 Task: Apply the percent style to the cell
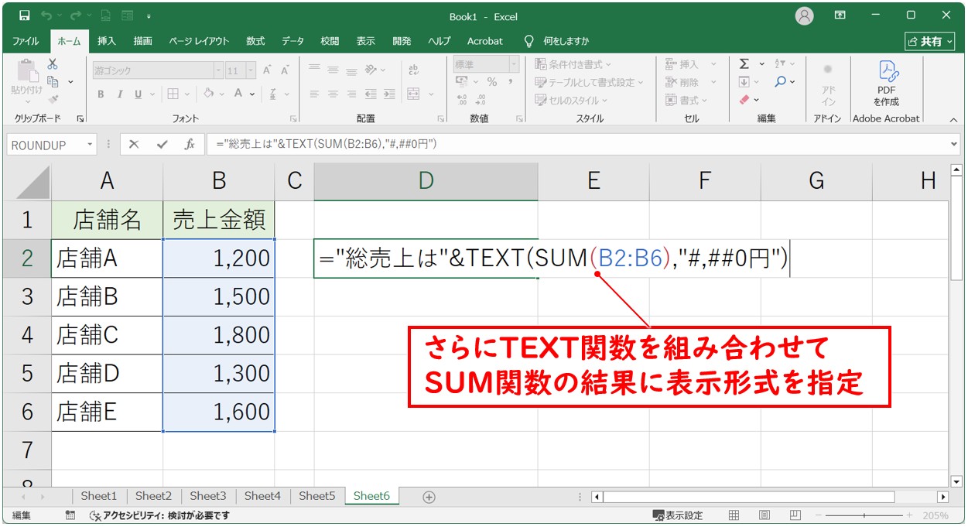pos(492,81)
